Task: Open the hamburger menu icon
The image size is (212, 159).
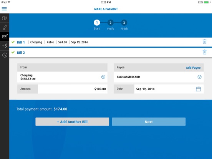Action: 4,9
